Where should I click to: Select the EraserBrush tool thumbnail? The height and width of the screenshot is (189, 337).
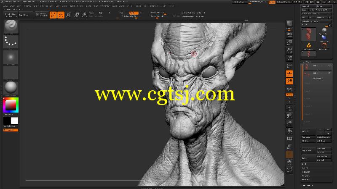point(324,46)
